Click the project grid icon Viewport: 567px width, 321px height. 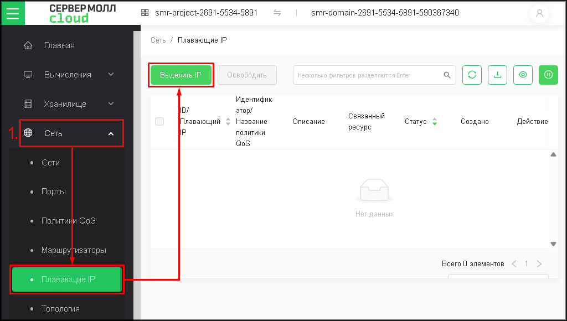[x=146, y=13]
